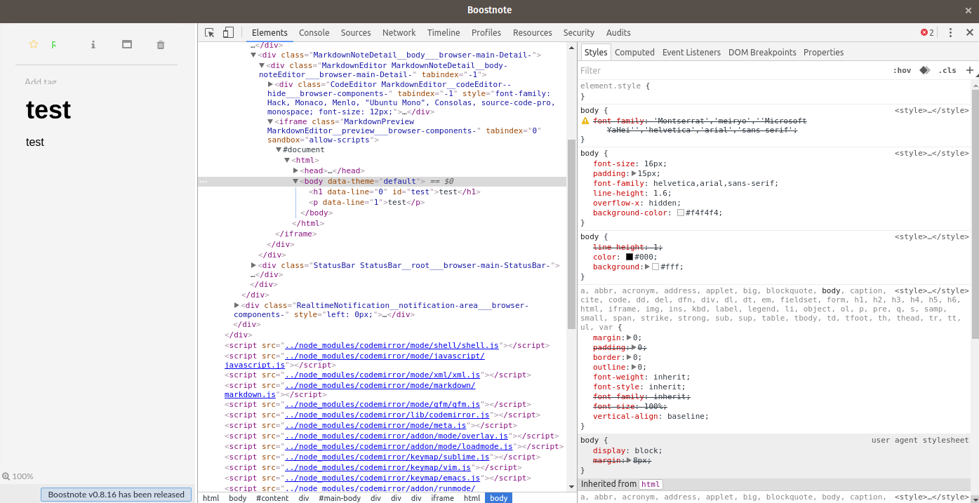Show the Properties tab
The width and height of the screenshot is (979, 503).
823,52
